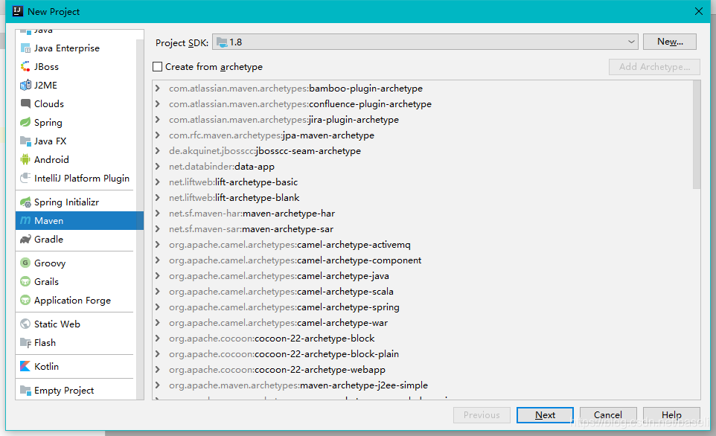Click the New... SDK button
The width and height of the screenshot is (716, 436).
[669, 42]
